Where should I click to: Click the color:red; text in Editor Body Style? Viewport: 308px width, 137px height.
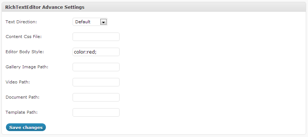click(85, 52)
